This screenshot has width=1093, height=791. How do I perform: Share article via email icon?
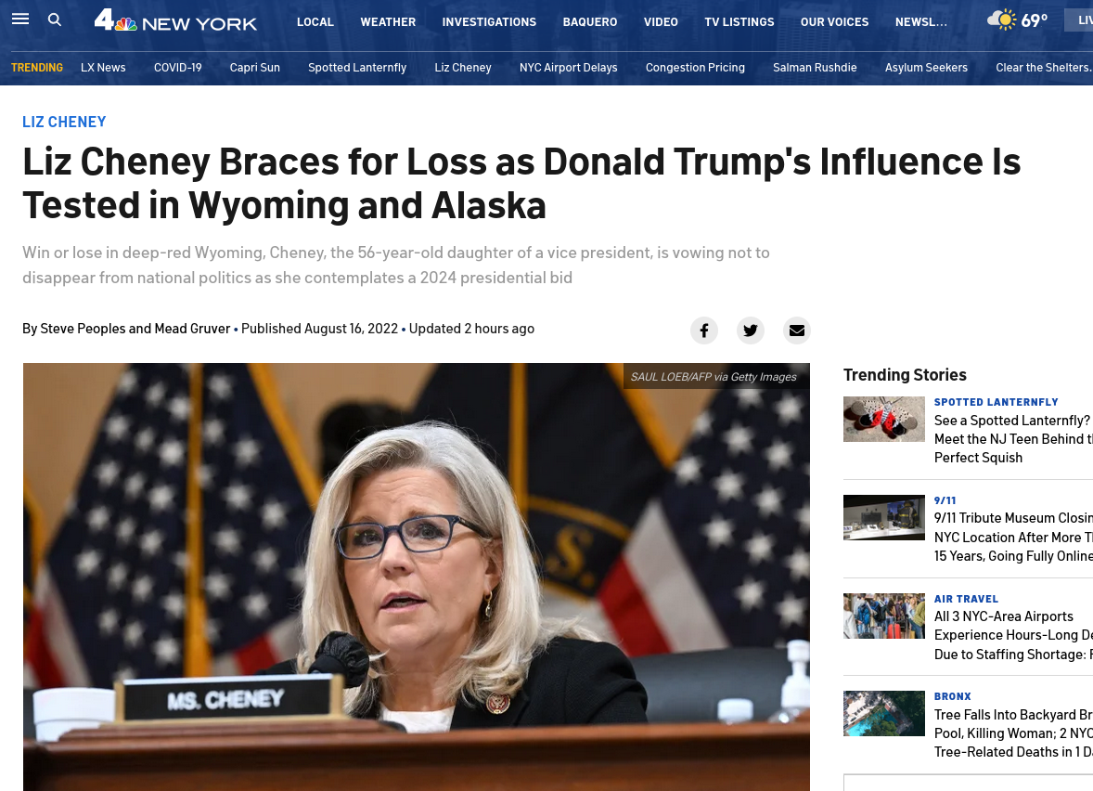[x=797, y=330]
